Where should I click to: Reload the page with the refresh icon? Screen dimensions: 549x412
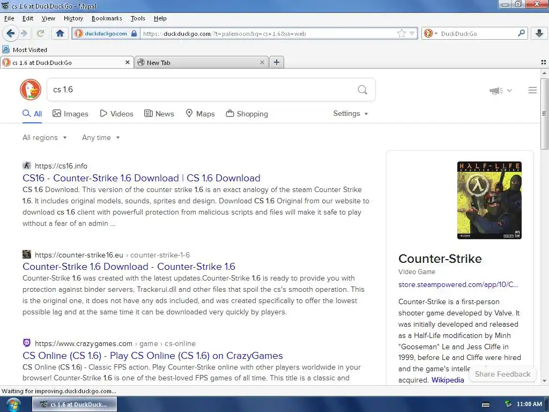(x=40, y=34)
